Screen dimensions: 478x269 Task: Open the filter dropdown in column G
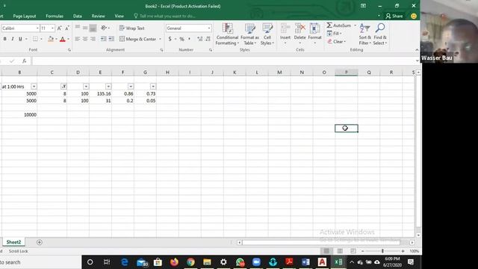click(153, 87)
